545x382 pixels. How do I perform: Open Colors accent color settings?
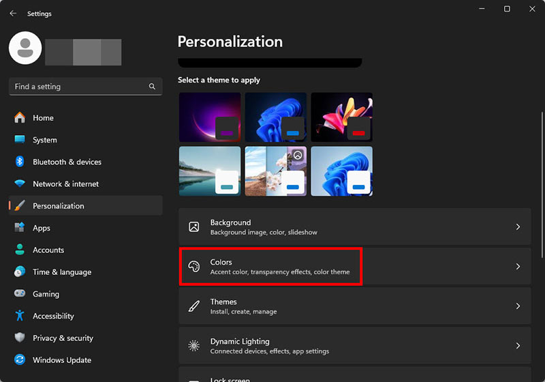point(355,267)
